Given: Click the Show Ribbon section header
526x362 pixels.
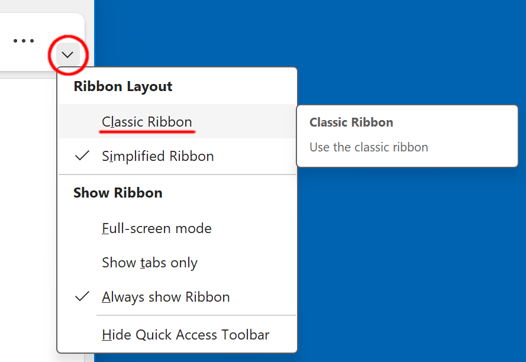Looking at the screenshot, I should [118, 193].
